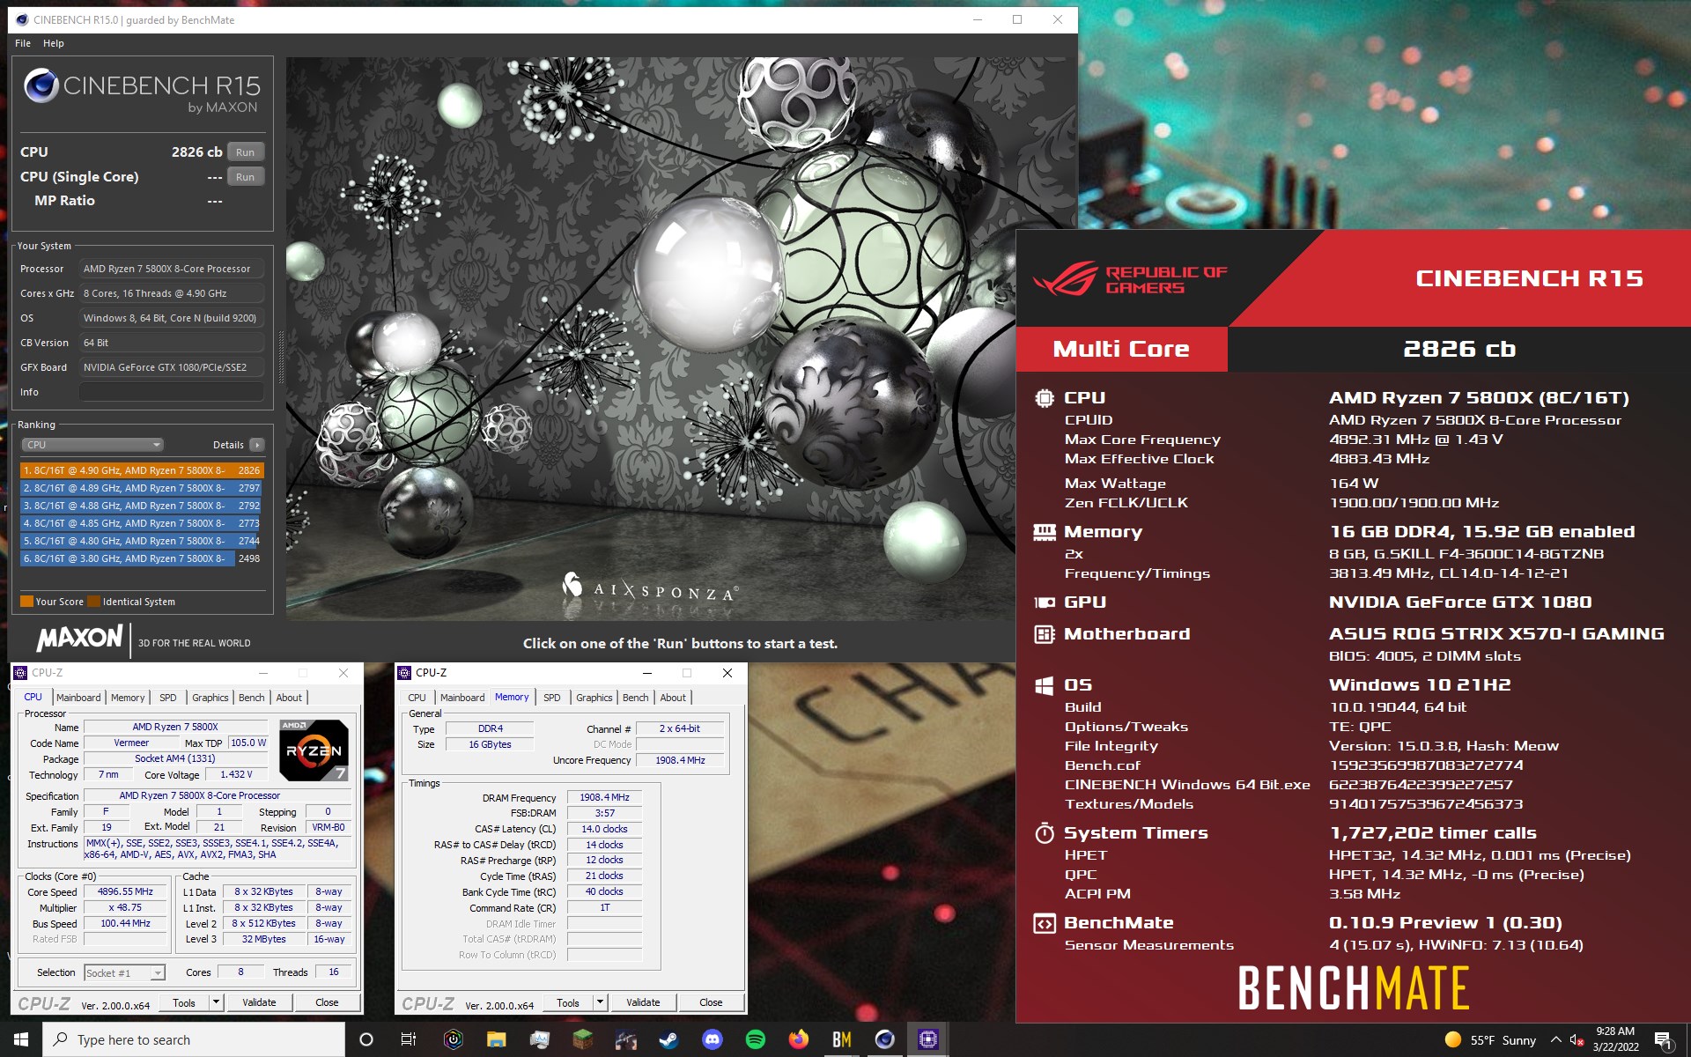Click the orange Your Score legend swatch
This screenshot has width=1691, height=1057.
26,602
